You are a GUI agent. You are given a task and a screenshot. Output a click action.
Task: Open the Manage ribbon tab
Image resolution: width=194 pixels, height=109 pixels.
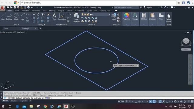click(x=52, y=11)
